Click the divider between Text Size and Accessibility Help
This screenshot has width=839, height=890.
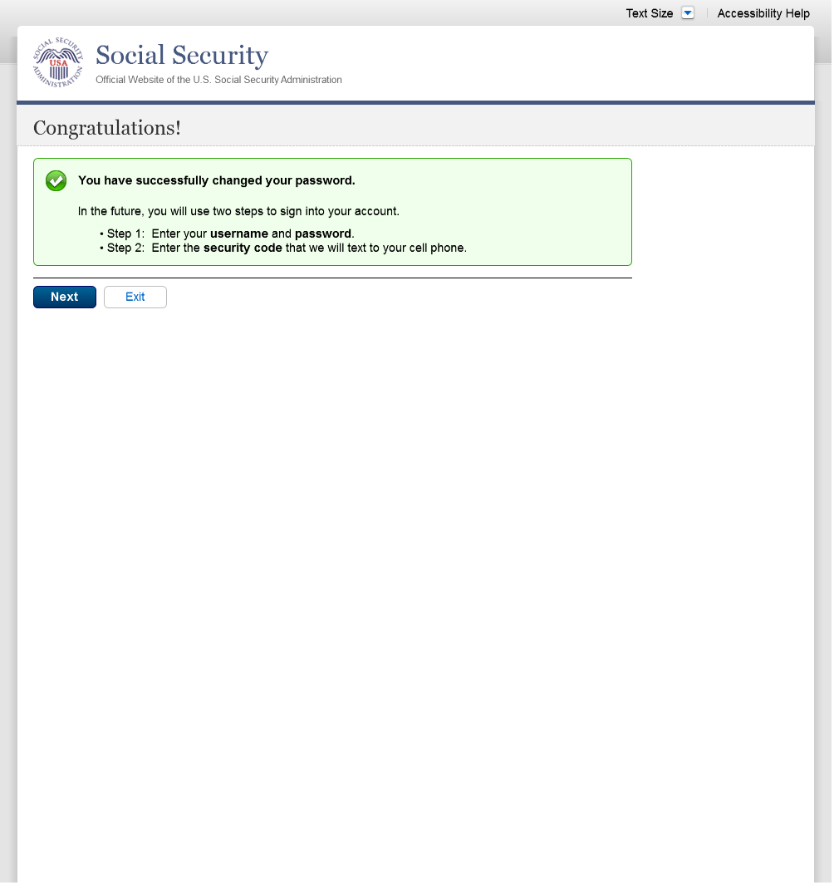(x=707, y=13)
